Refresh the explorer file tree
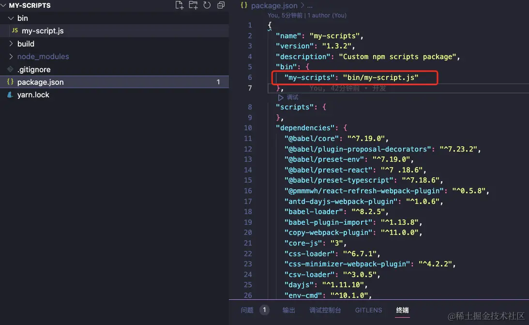Screen dimensions: 529x325 pos(207,5)
